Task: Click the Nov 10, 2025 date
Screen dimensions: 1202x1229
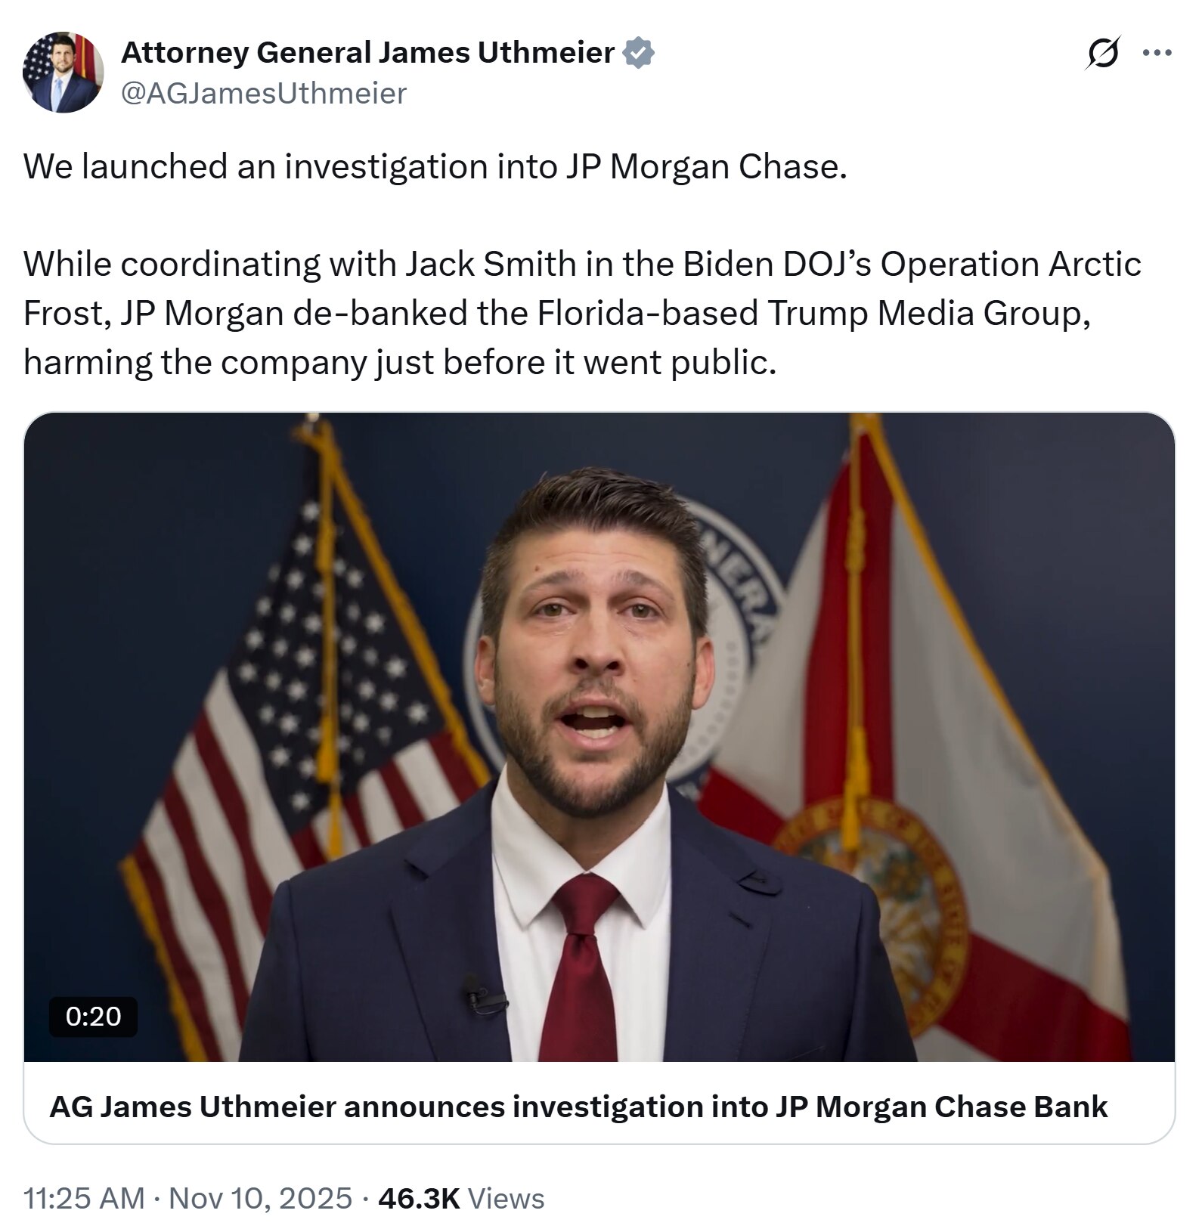Action: tap(261, 1199)
